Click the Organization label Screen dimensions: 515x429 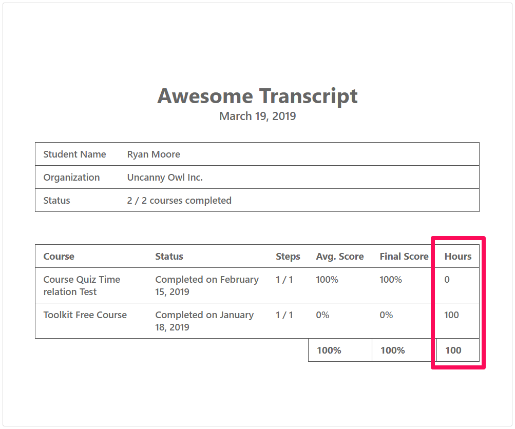point(71,178)
